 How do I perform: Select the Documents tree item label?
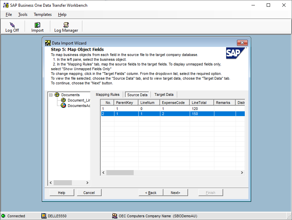[71, 95]
